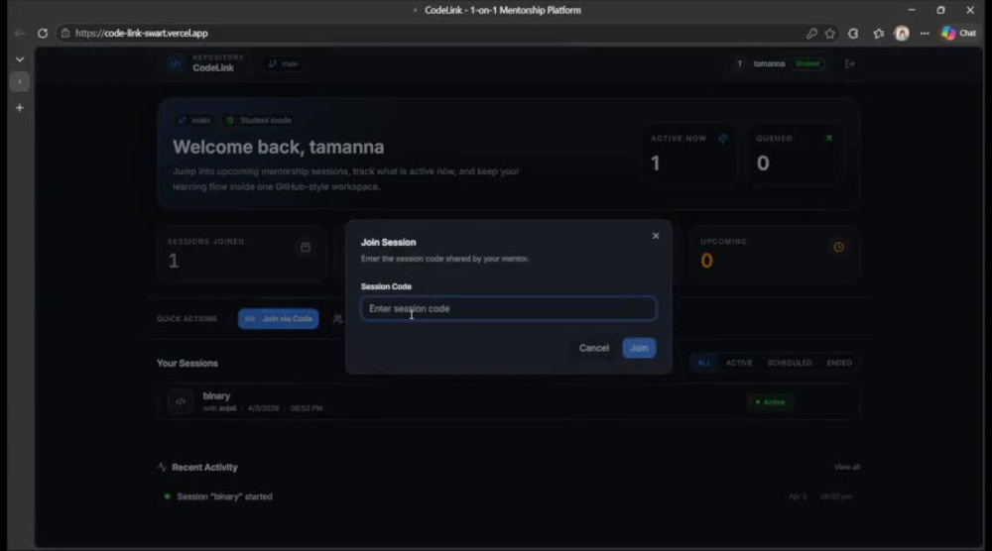Click the Active Now stat card icon
The image size is (992, 551).
[723, 139]
